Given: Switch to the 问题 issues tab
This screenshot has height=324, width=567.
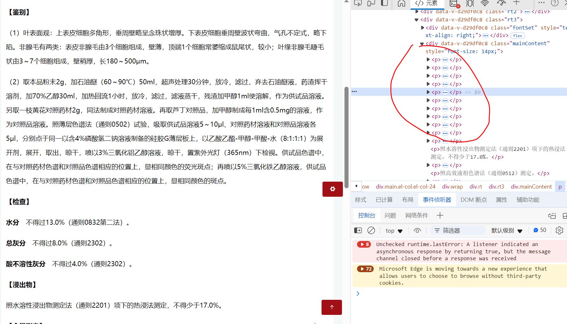Looking at the screenshot, I should 390,216.
